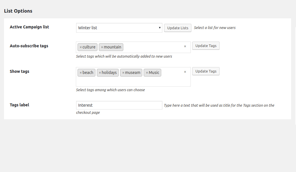Click empty space in Auto-subscribe tags box
This screenshot has width=296, height=172.
coord(152,47)
